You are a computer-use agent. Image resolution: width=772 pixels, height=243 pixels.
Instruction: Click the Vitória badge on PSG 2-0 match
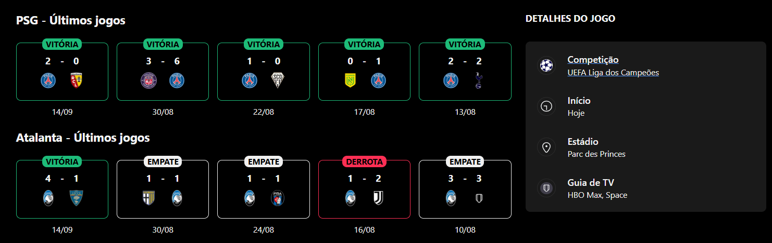point(62,44)
